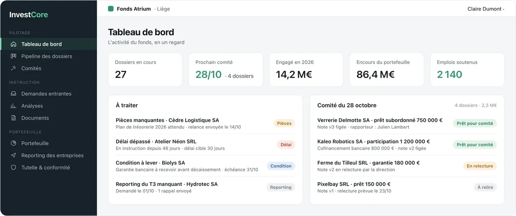Screen dimensions: 516x216
Task: Click the document icon beside Documents
Action: (13, 118)
